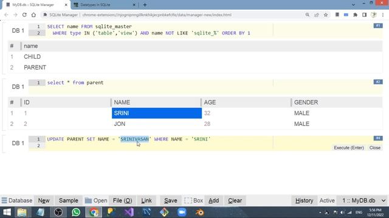Screen dimensions: 389x218
Task: Click the Box item in bottom toolbar
Action: pyautogui.click(x=193, y=200)
